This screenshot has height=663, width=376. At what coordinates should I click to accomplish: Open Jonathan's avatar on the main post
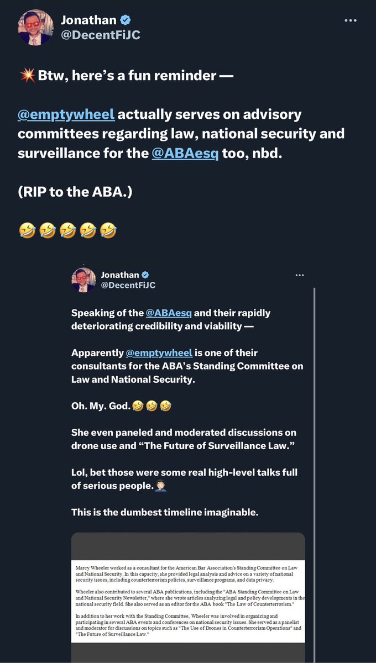coord(35,28)
